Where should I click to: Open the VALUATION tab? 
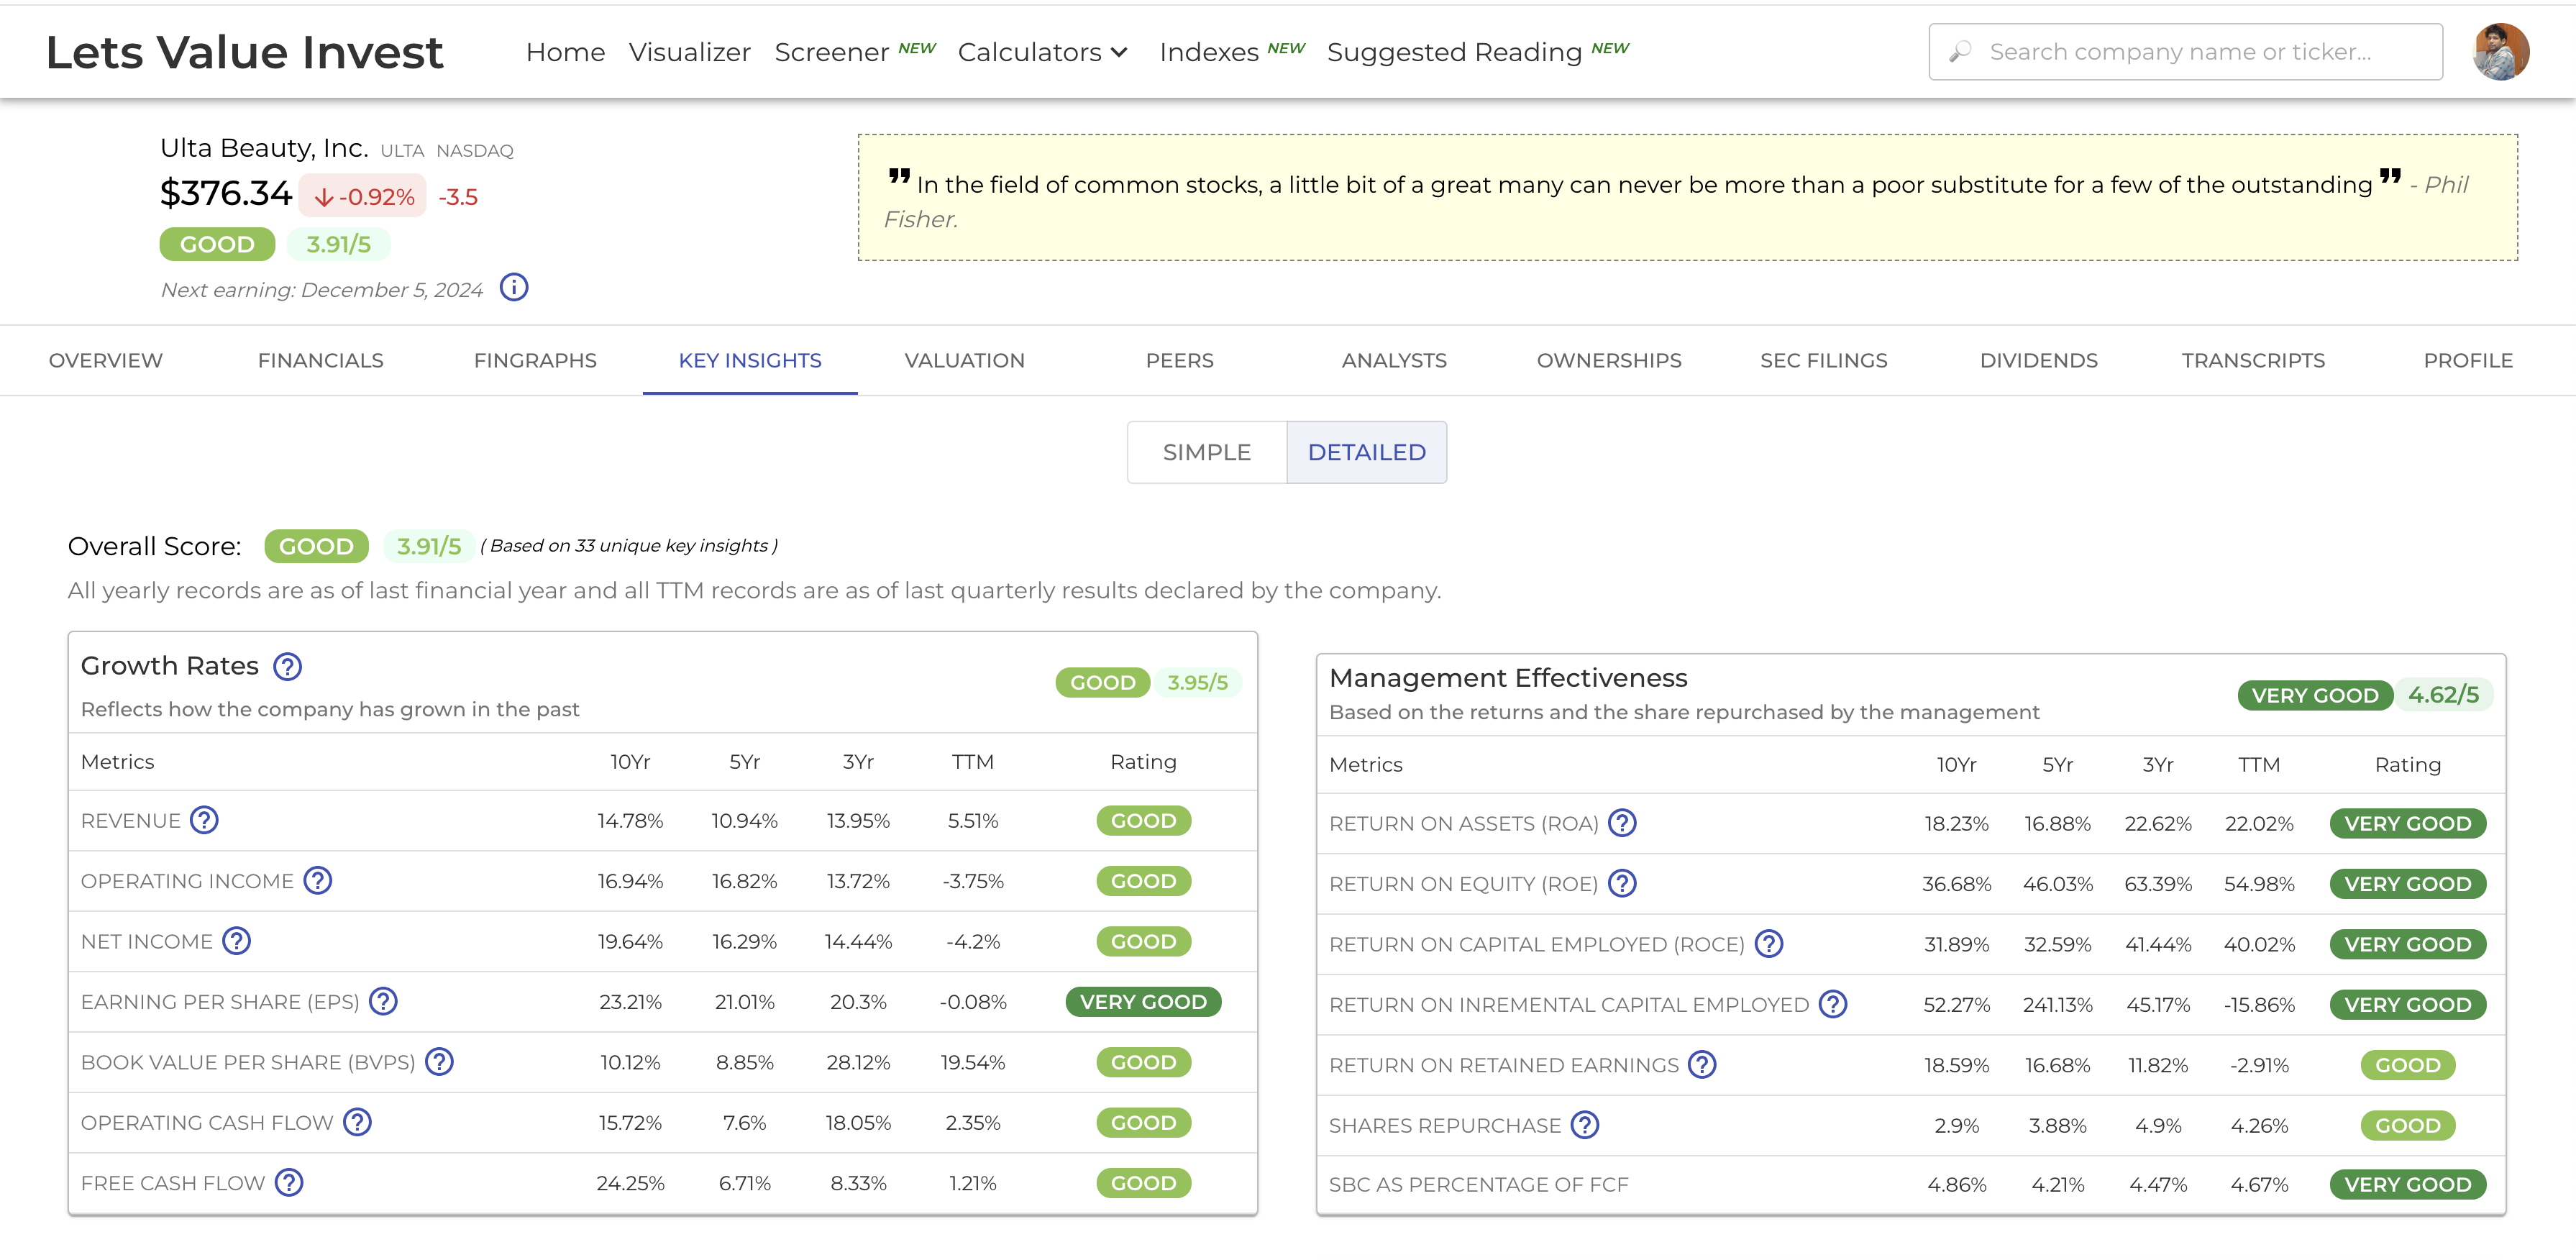coord(965,360)
